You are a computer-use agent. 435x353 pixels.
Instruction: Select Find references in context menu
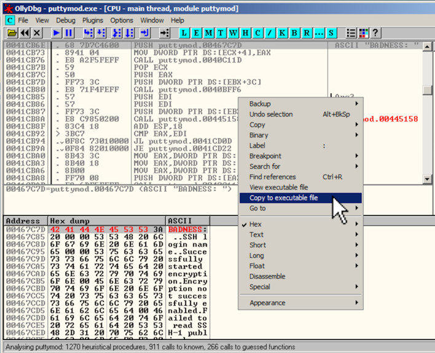(x=272, y=177)
